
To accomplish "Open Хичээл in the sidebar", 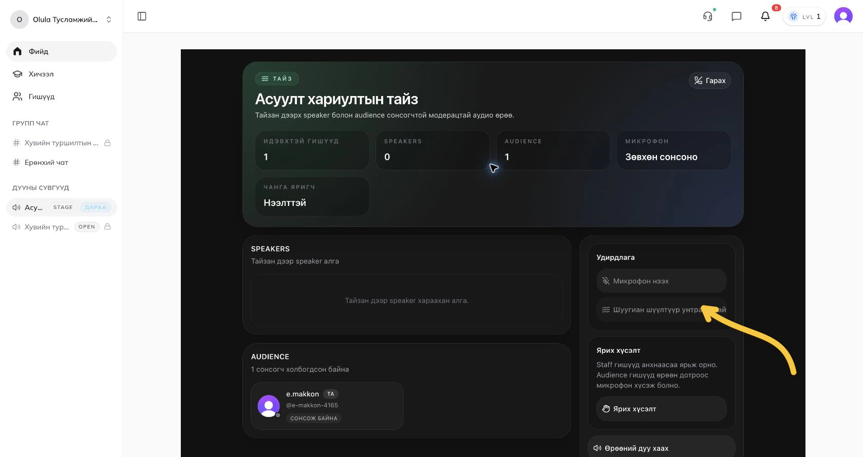I will point(62,74).
